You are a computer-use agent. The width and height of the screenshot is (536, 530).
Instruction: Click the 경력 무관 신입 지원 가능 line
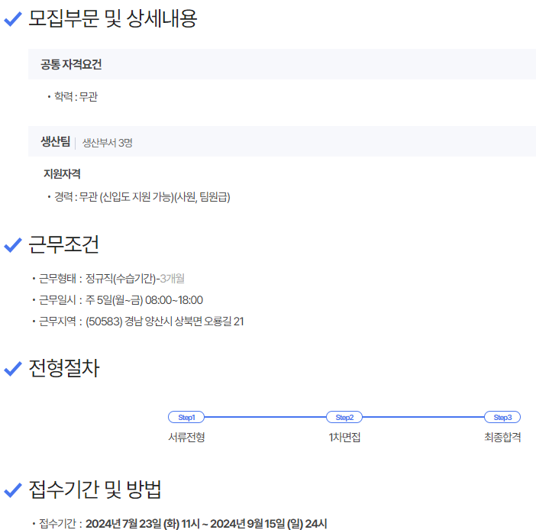142,197
